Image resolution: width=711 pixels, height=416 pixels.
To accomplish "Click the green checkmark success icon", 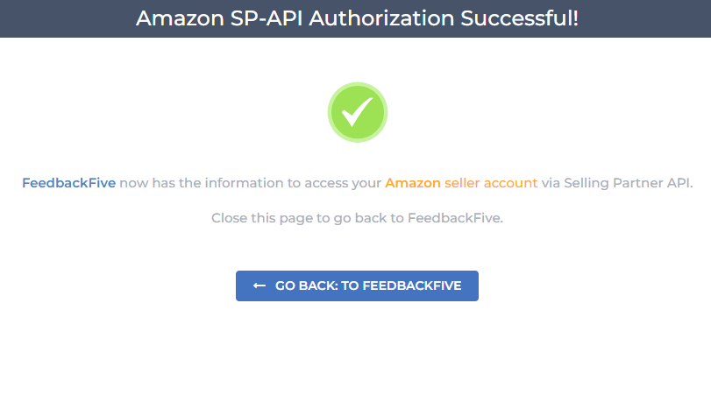I will (x=357, y=112).
